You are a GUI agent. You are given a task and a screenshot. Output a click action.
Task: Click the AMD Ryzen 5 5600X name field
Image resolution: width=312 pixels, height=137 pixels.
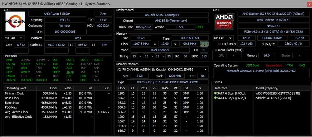tap(57, 14)
